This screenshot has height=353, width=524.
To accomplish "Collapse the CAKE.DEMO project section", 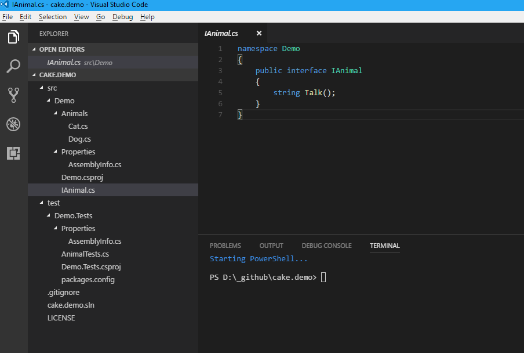I will click(x=34, y=75).
